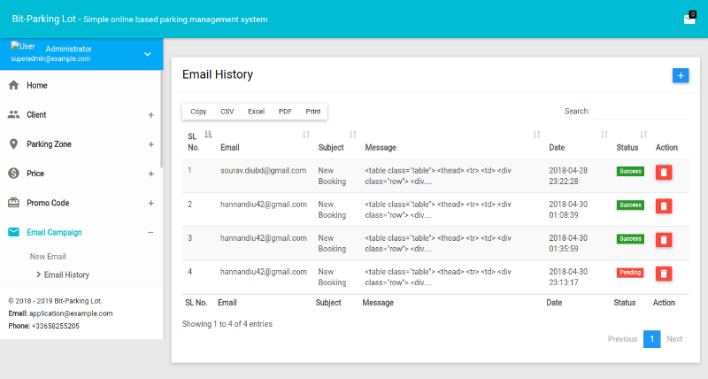Delete the pending email in row 4
The width and height of the screenshot is (708, 379).
664,273
